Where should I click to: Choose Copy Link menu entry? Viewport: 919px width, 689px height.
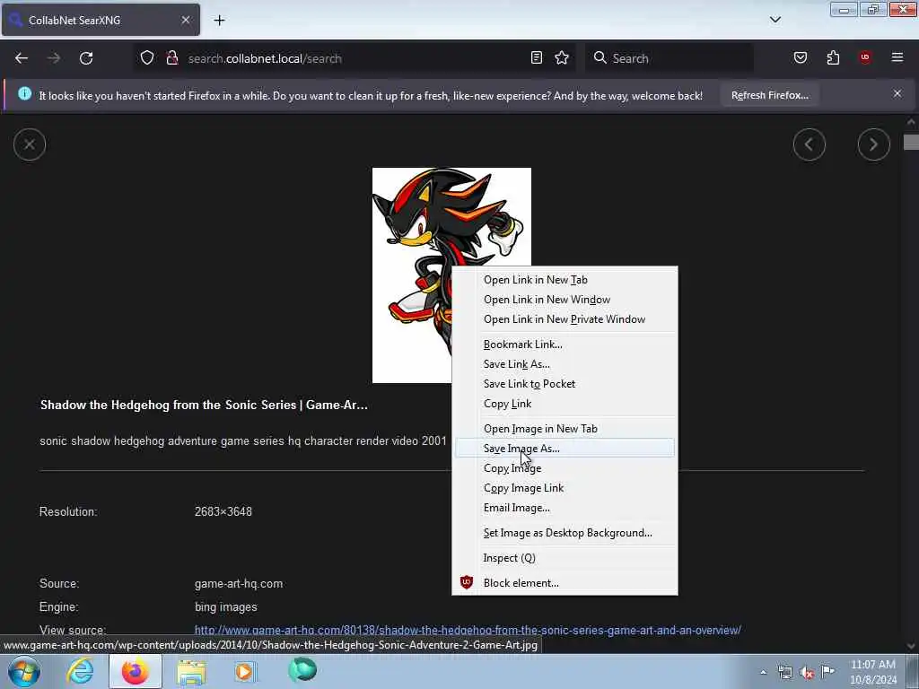click(565, 404)
